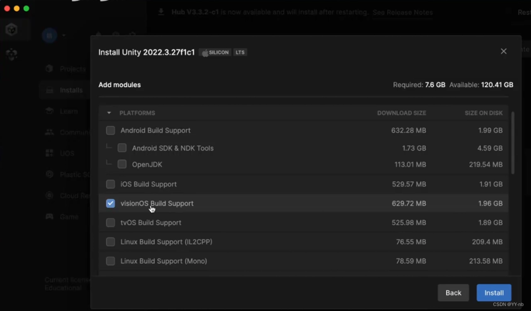Enable OpenJDK checkbox
Screen dimensions: 531x311
click(122, 164)
